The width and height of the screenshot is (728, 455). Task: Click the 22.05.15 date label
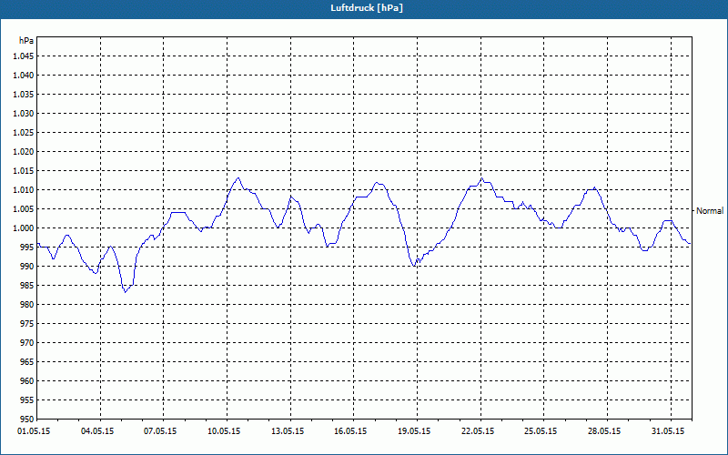pos(479,431)
